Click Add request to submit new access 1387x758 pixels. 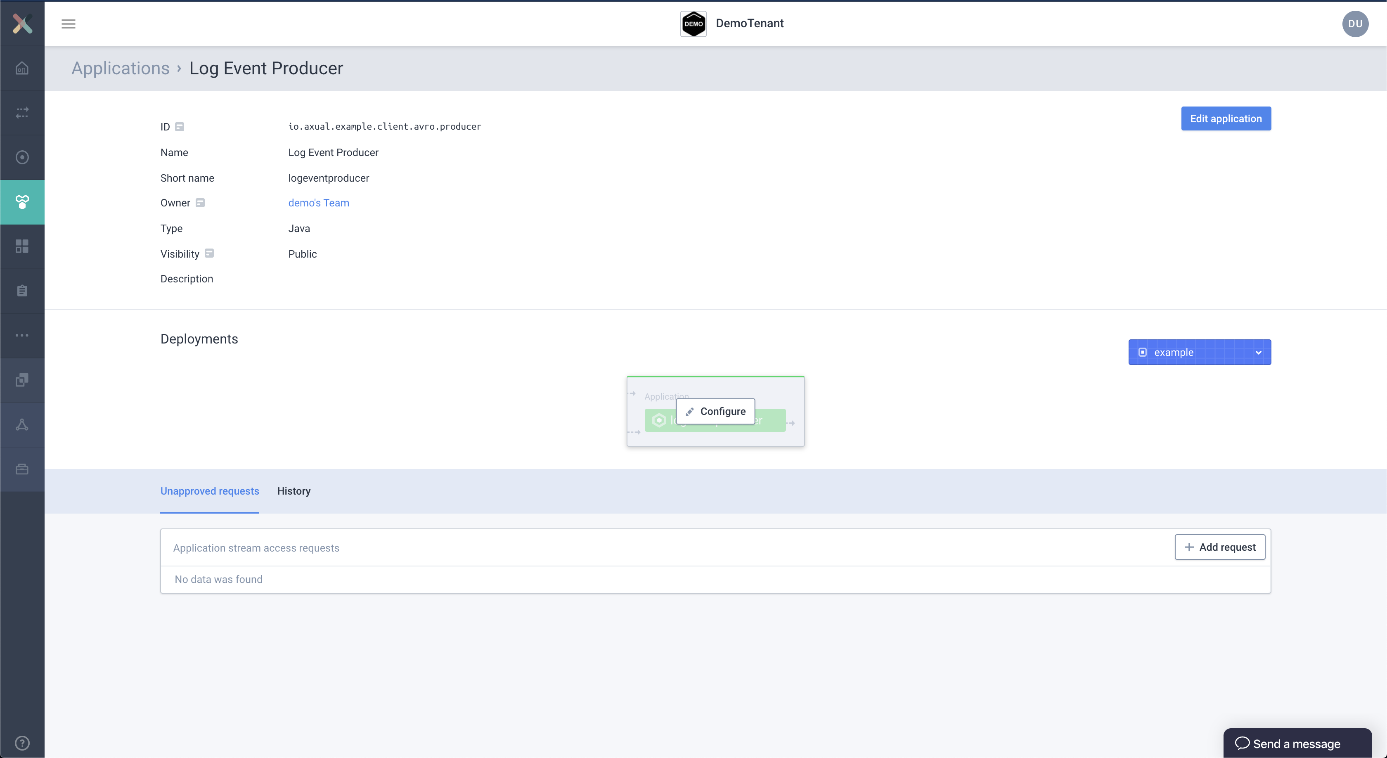click(x=1220, y=547)
